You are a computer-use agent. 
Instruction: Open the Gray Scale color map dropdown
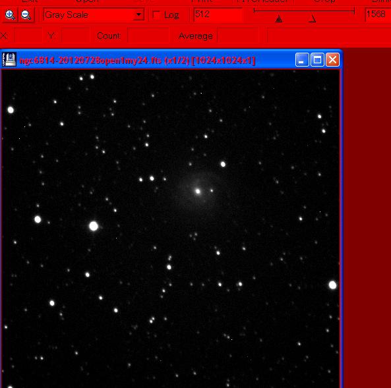pos(94,14)
